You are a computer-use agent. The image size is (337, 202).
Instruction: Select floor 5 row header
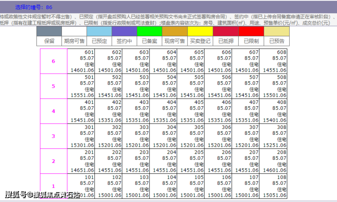[54, 86]
